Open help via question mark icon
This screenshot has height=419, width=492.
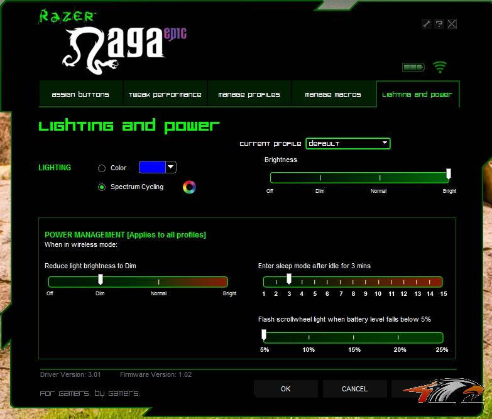439,24
